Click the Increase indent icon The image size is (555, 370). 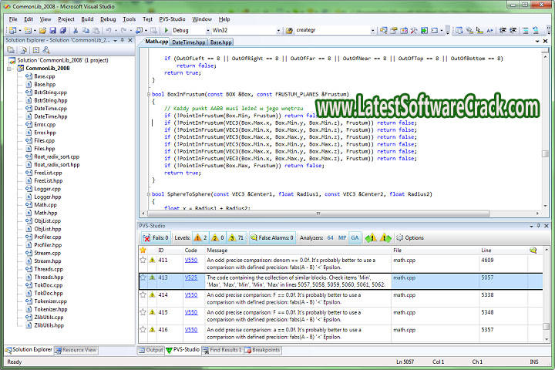point(513,31)
